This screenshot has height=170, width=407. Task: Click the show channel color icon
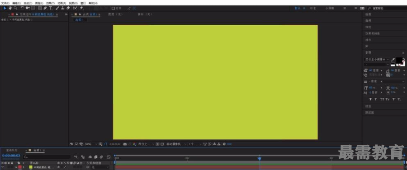(x=134, y=144)
